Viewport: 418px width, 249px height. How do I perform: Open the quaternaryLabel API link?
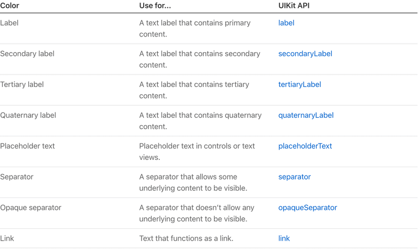[x=306, y=115]
